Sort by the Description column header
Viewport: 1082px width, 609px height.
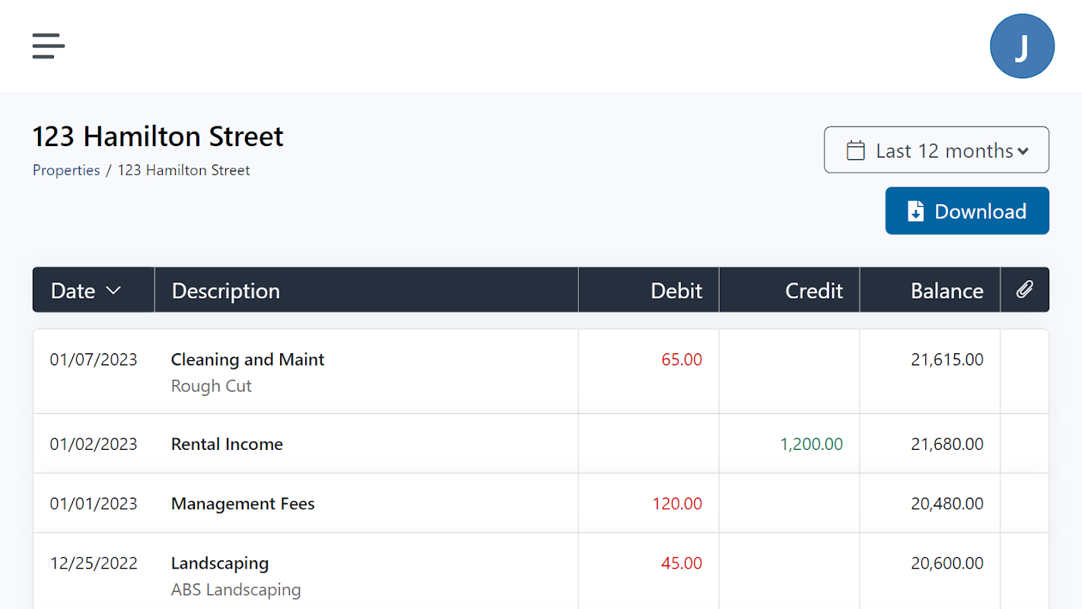point(226,291)
